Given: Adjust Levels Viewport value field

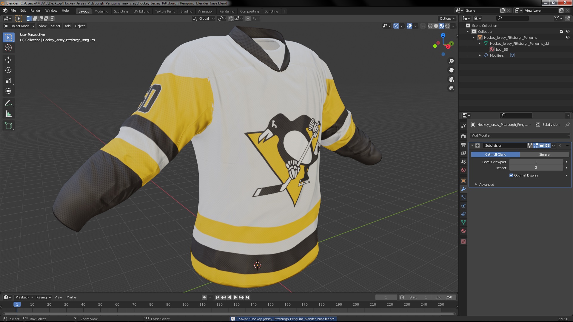Looking at the screenshot, I should (536, 162).
